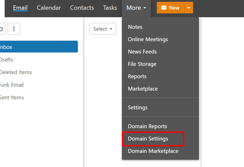244x167 pixels.
Task: Collapse the More menu
Action: coord(136,8)
